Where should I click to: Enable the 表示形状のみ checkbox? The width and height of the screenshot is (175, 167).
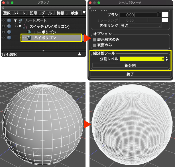point(94,40)
